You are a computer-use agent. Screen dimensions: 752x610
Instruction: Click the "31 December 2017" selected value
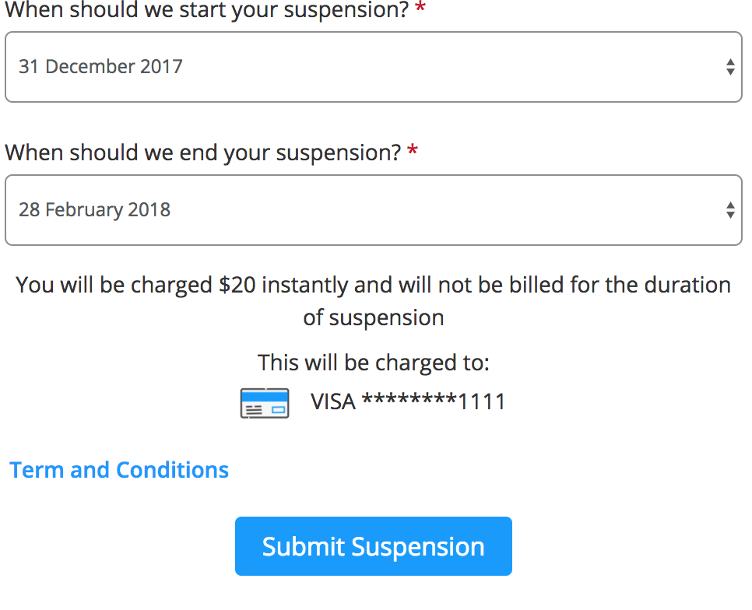100,67
